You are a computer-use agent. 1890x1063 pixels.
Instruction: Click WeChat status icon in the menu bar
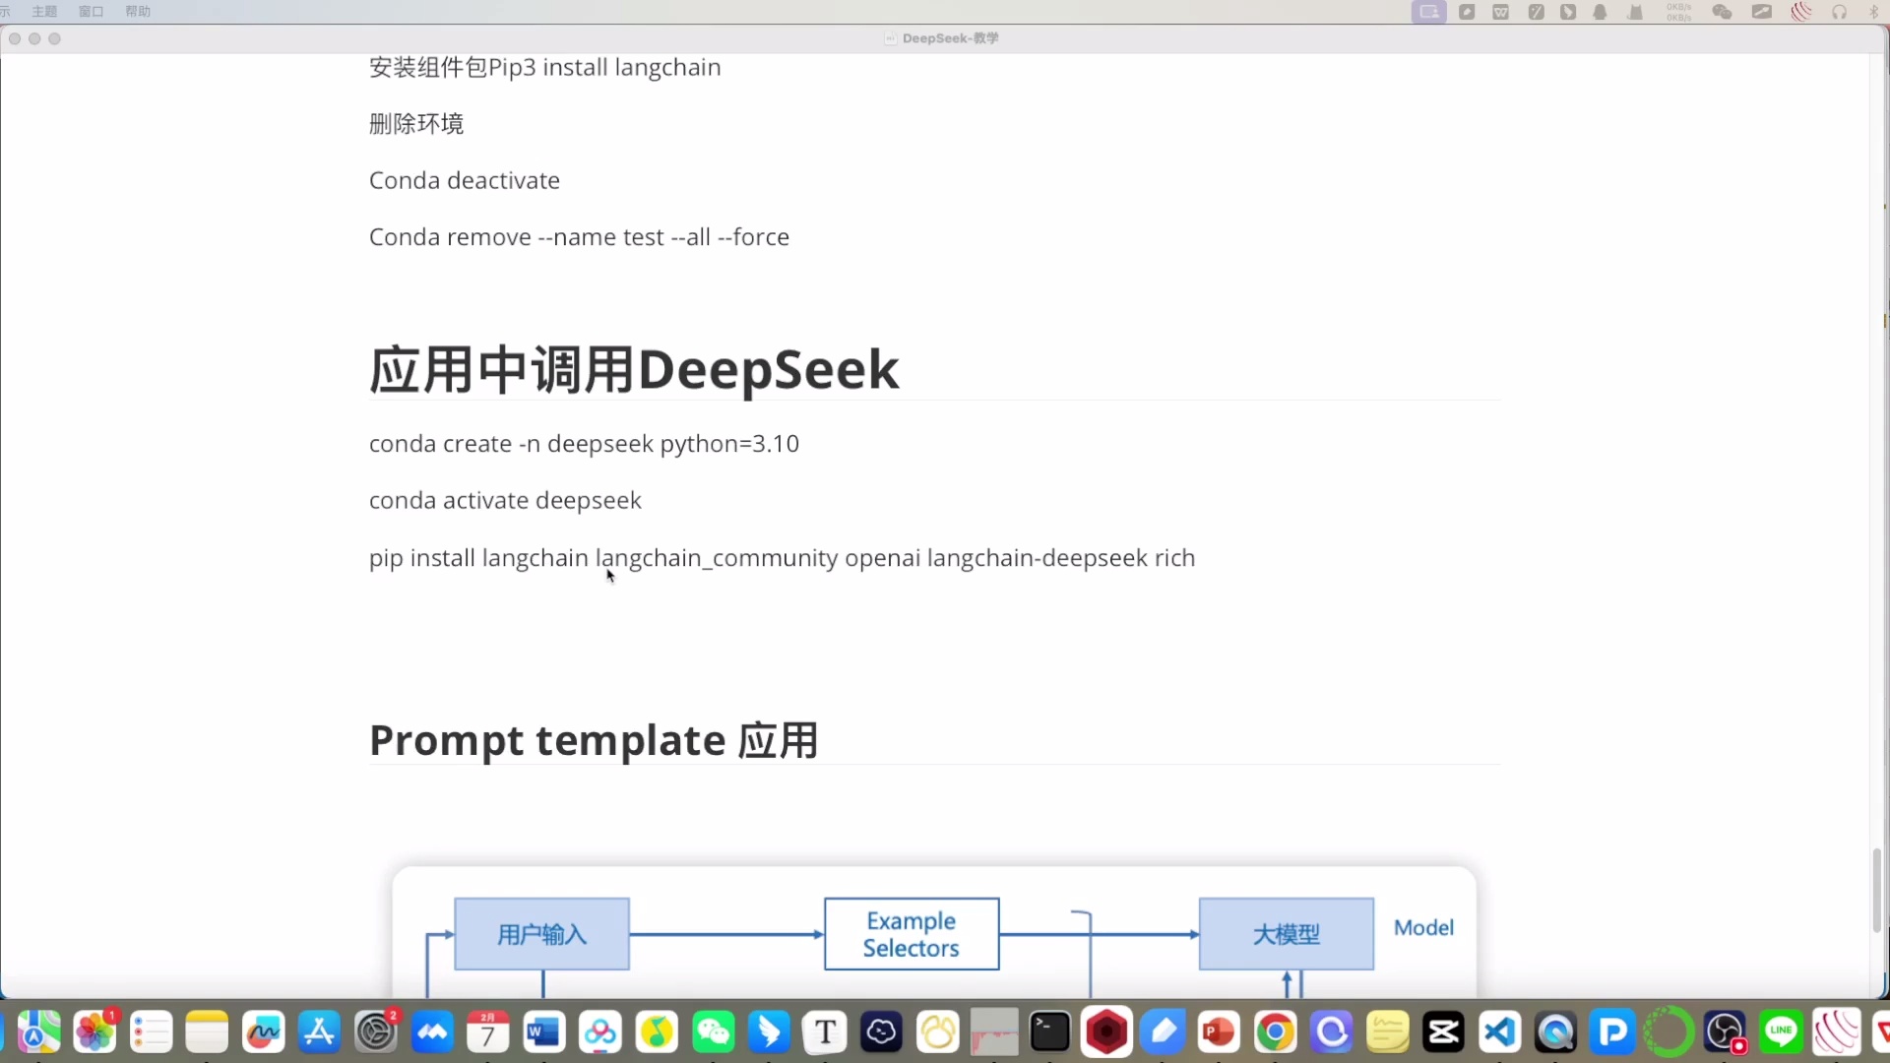1722,12
